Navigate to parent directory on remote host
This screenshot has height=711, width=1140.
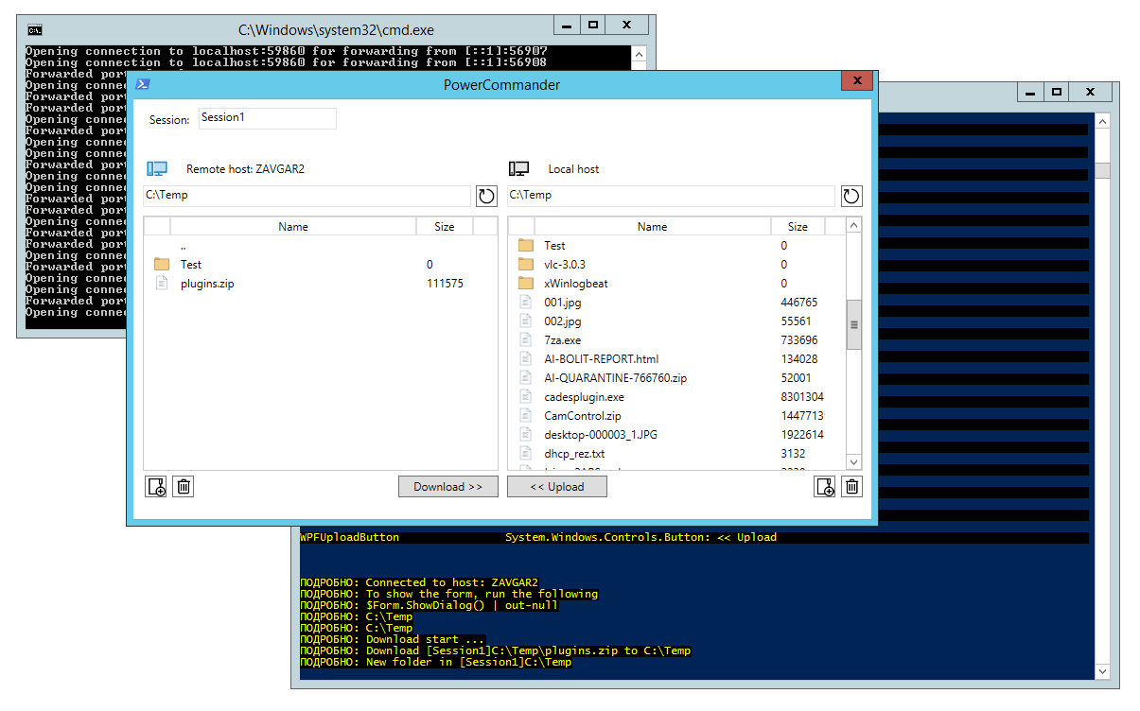point(183,246)
